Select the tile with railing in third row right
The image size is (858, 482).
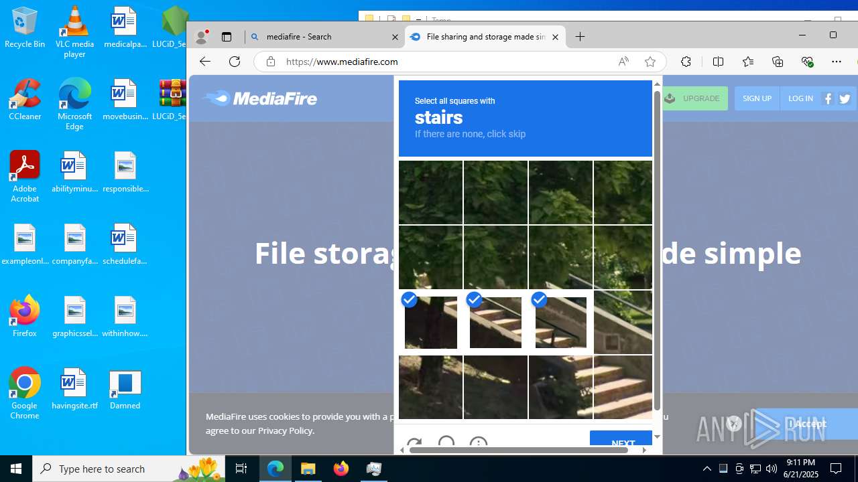623,322
